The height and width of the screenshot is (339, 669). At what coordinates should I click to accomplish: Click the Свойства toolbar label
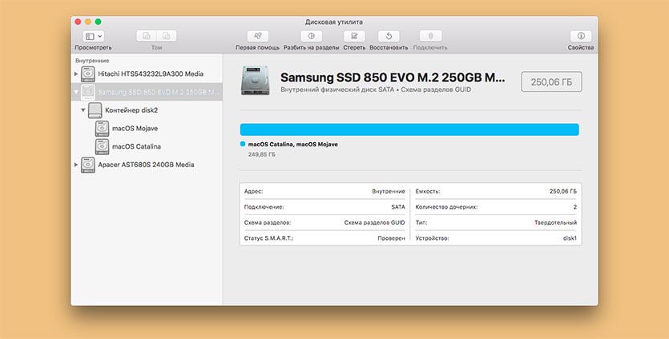pos(581,48)
